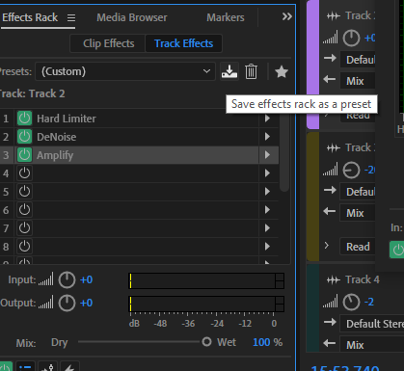Click the Dry/Wet mix slider handle
The image size is (404, 371).
pos(206,342)
